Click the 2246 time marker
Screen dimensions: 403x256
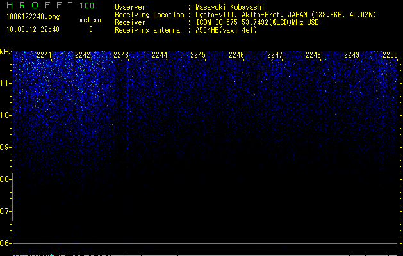click(236, 55)
